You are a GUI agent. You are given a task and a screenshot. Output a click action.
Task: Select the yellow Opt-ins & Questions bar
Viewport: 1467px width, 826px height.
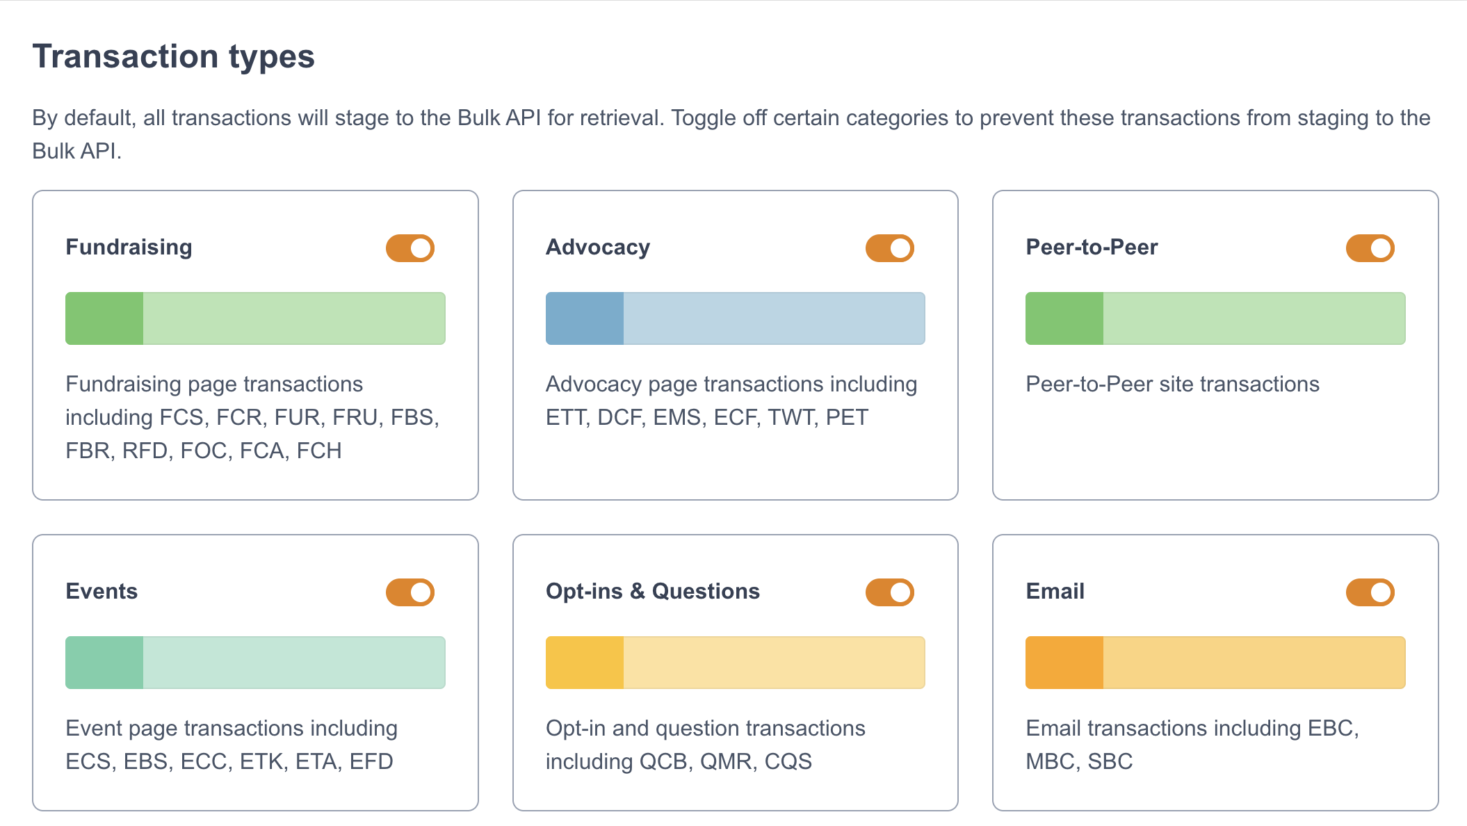(x=735, y=663)
